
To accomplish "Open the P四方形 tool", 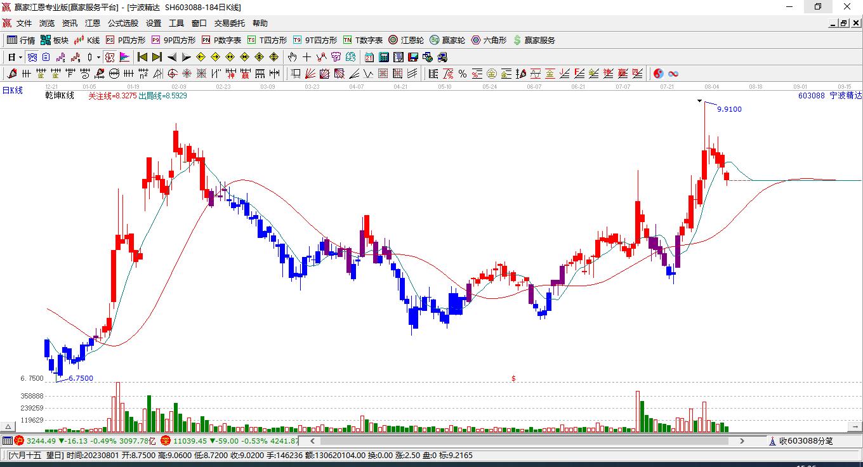I will 125,40.
